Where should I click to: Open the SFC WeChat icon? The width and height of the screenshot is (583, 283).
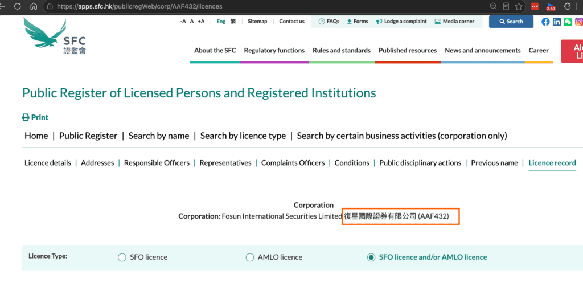pos(568,22)
